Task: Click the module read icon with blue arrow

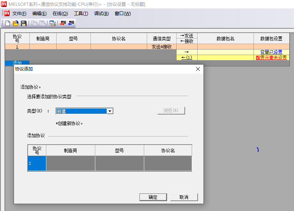Action: 71,23
